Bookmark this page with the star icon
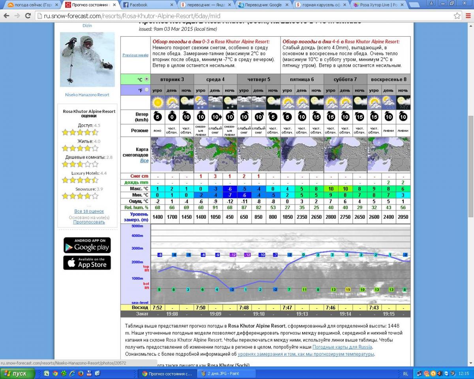The height and width of the screenshot is (379, 474). [457, 16]
